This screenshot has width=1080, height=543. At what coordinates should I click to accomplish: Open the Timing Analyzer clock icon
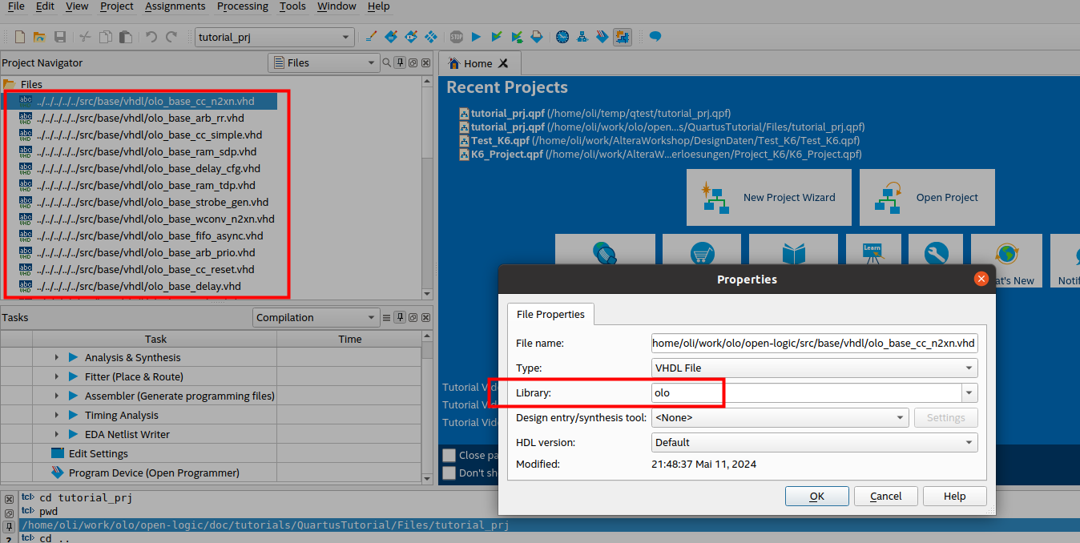(x=562, y=37)
